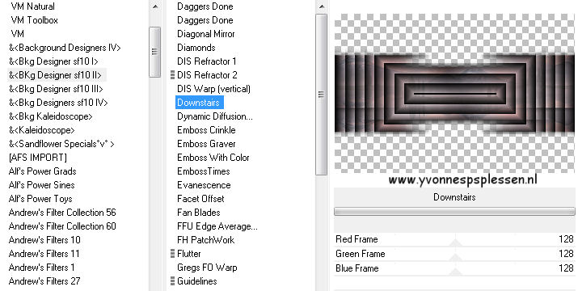Adjust the Red Frame slider
578x291 pixels.
tap(454, 239)
